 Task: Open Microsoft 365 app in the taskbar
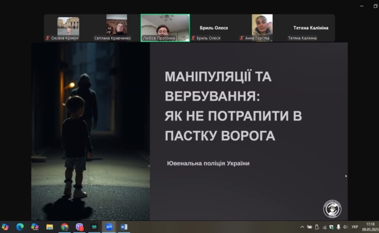tap(35, 227)
